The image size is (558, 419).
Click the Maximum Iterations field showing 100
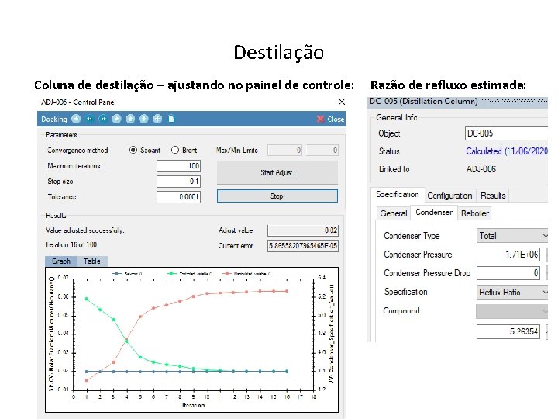[x=179, y=166]
